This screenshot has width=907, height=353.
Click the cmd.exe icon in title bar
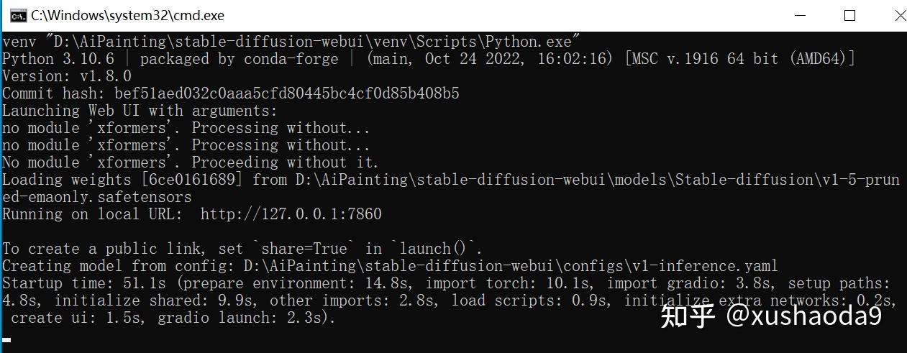[19, 15]
